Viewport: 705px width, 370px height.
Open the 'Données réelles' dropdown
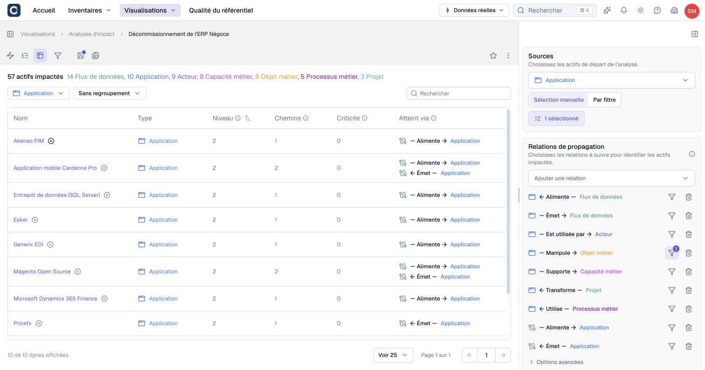click(474, 10)
